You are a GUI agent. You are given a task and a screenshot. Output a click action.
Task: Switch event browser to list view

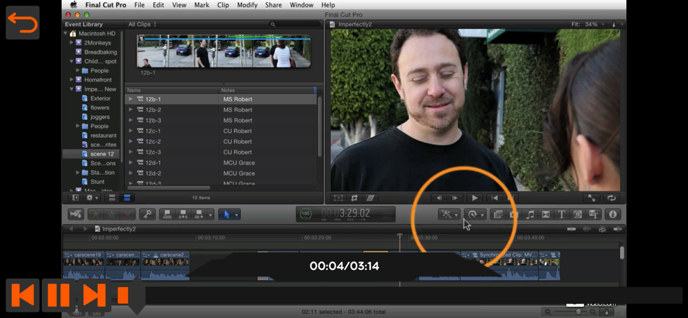(x=127, y=198)
